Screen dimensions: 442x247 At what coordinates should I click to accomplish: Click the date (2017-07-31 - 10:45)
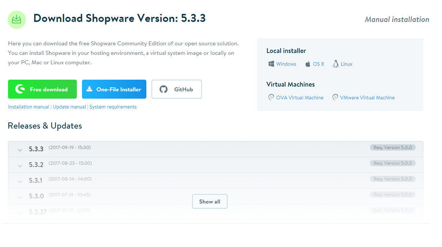tap(70, 195)
